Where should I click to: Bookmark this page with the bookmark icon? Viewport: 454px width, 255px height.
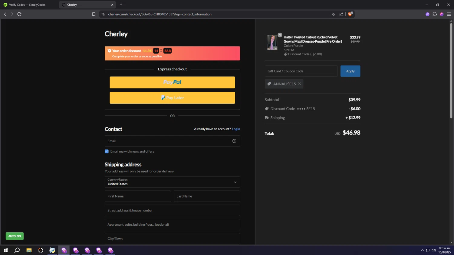94,14
